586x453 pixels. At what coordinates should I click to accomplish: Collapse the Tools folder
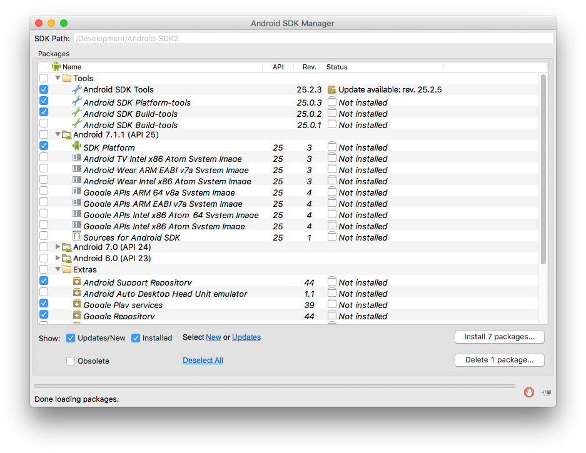tap(58, 78)
